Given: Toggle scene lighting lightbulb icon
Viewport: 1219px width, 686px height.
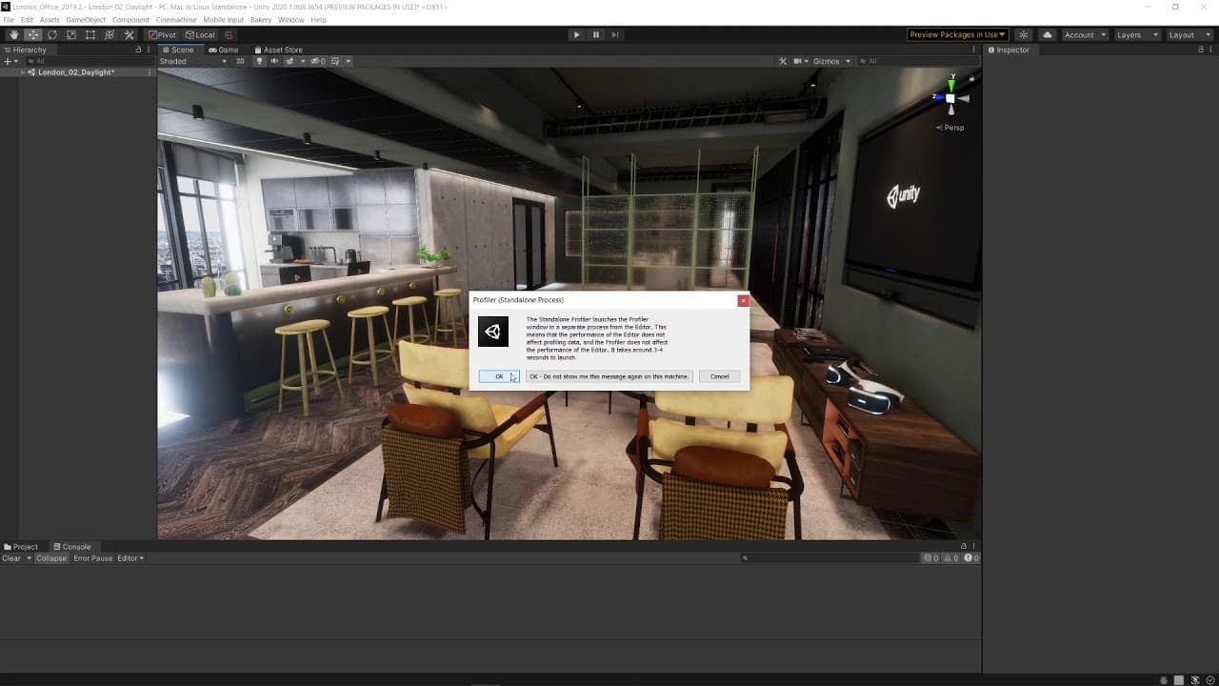Looking at the screenshot, I should click(x=260, y=61).
